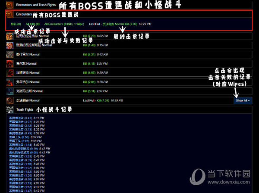The width and height of the screenshot is (259, 193).
Task: Click boss portrait icon in Kill (2:01) row
Action: coord(9,82)
